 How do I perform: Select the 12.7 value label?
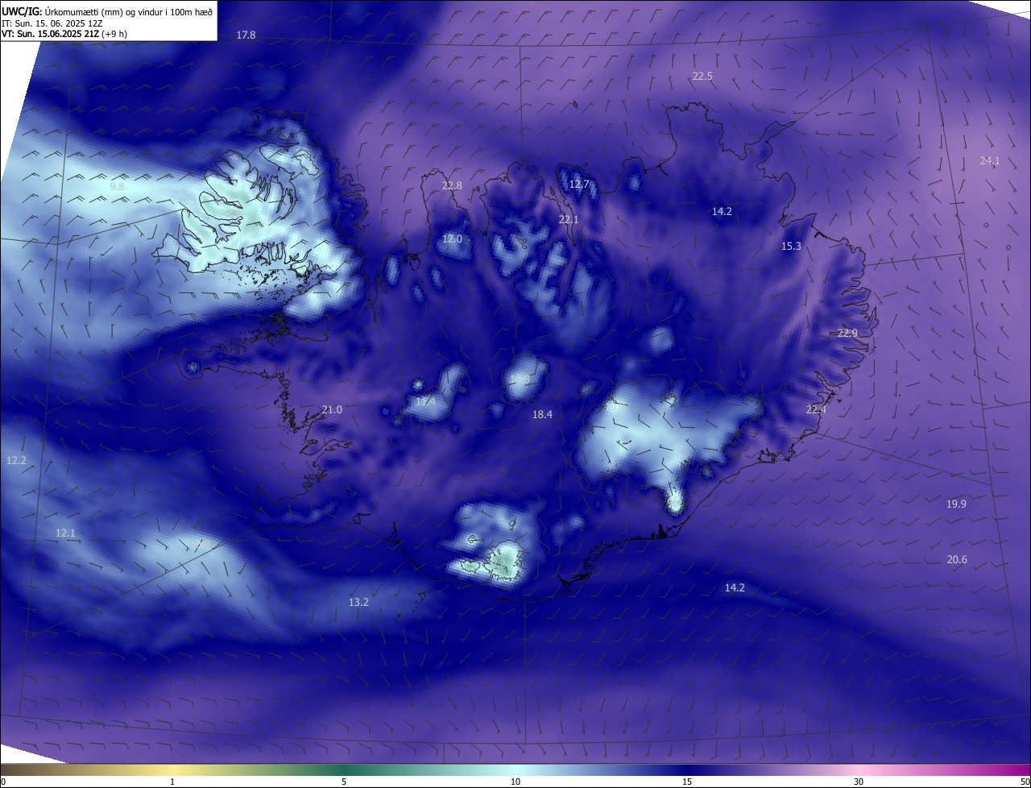click(579, 185)
